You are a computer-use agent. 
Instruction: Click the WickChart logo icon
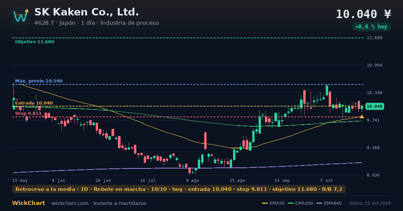click(21, 16)
